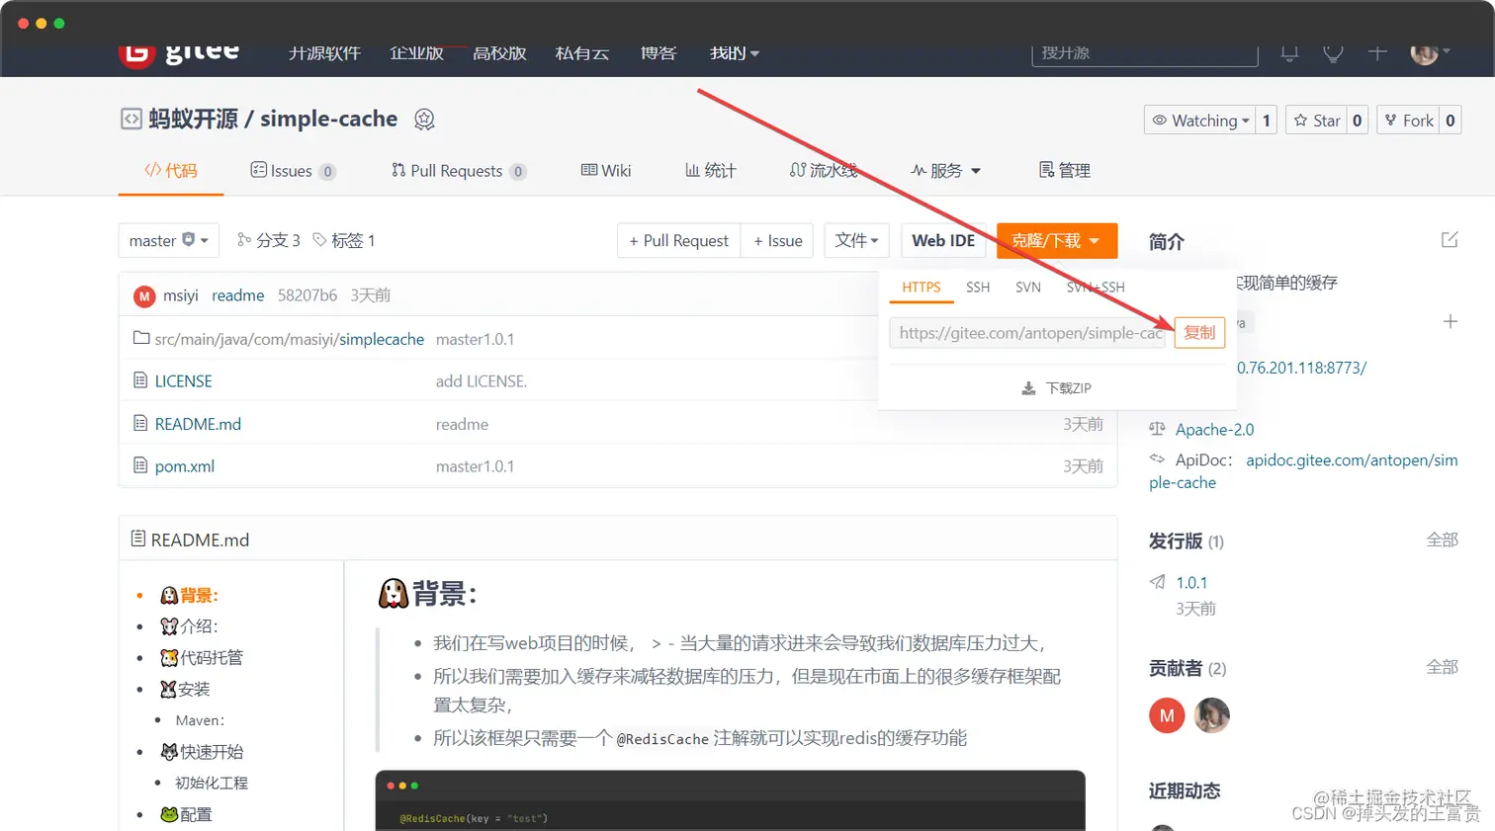Select the HTTPS clone protocol option
This screenshot has width=1495, height=831.
pyautogui.click(x=922, y=287)
